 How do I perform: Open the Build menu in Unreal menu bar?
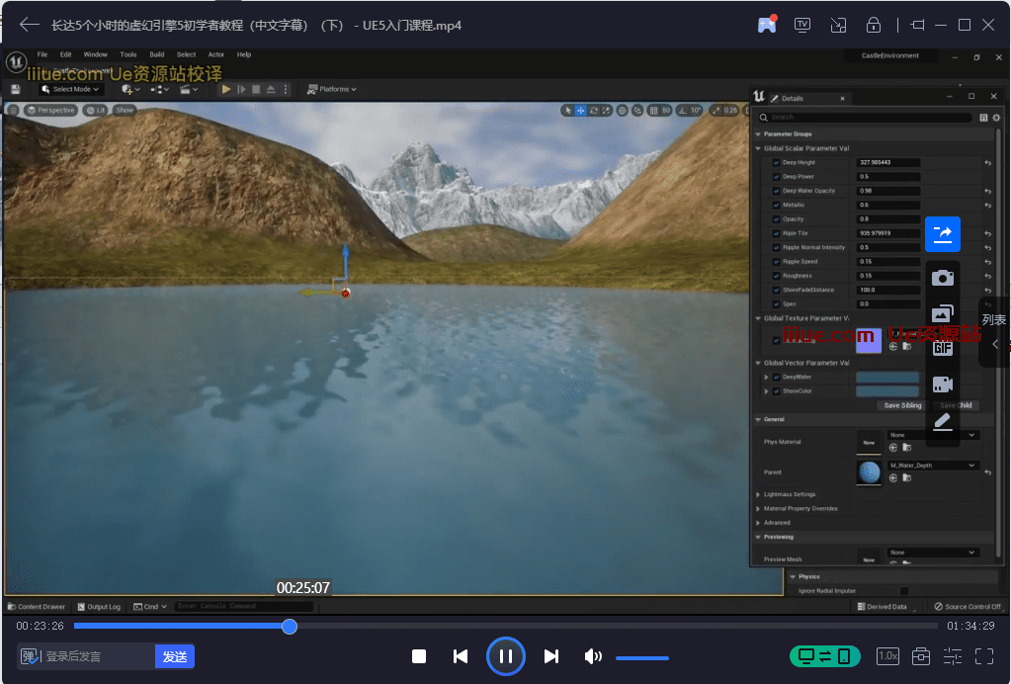click(x=156, y=54)
